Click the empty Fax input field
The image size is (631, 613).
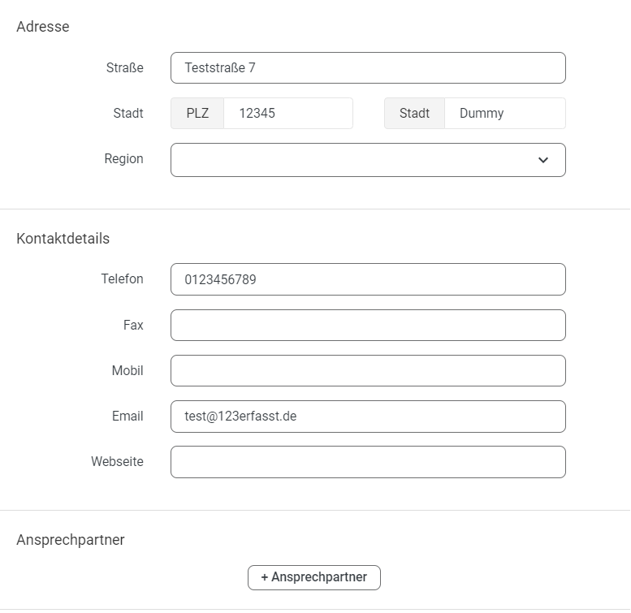(368, 325)
